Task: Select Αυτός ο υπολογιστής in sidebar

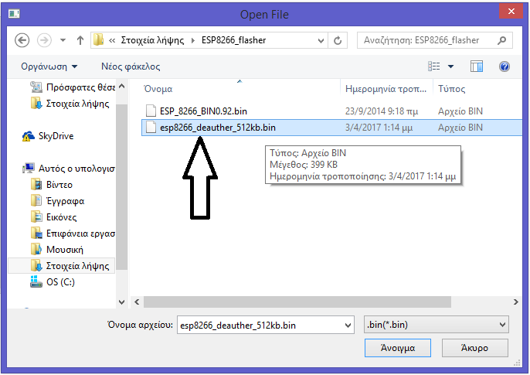Action: pyautogui.click(x=69, y=168)
